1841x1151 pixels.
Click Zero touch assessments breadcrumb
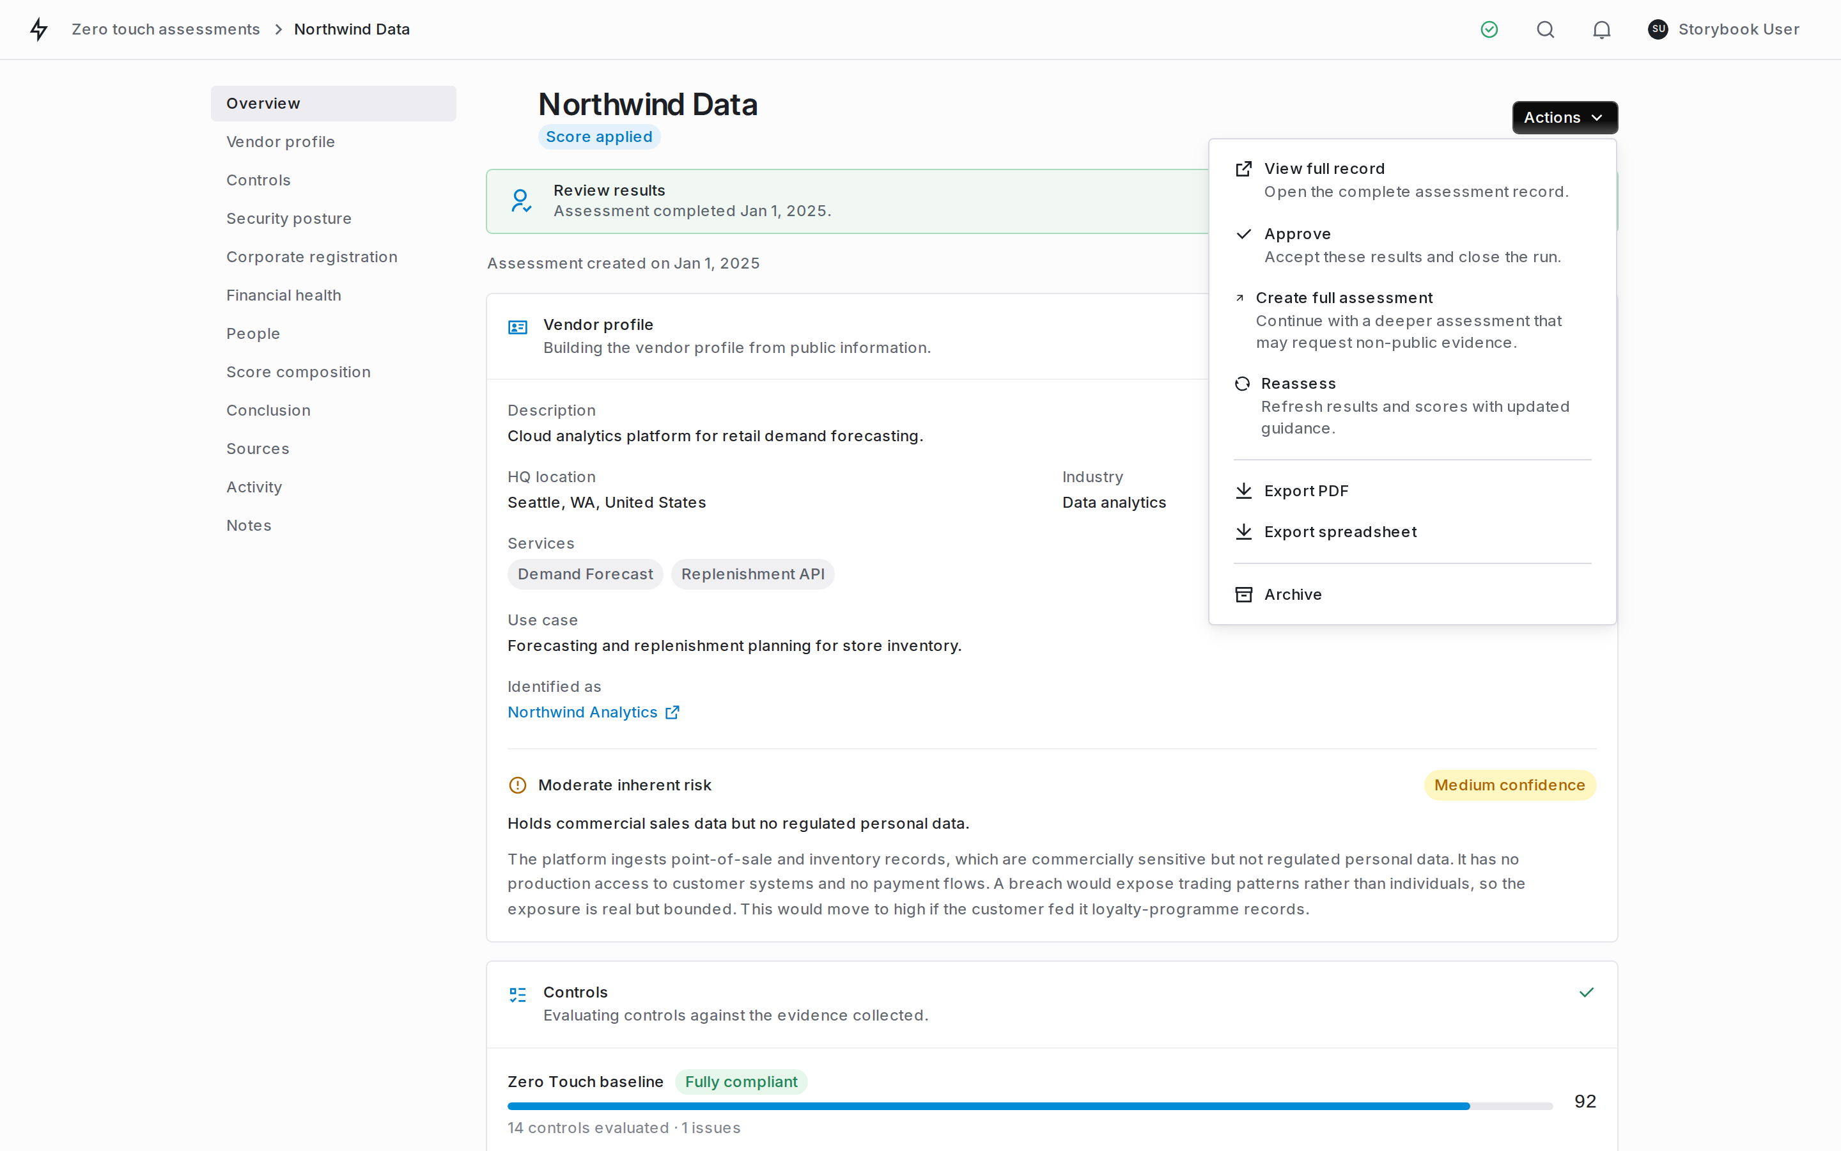[x=166, y=29]
